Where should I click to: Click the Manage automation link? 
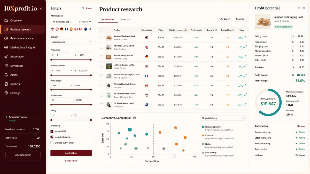click(301, 126)
